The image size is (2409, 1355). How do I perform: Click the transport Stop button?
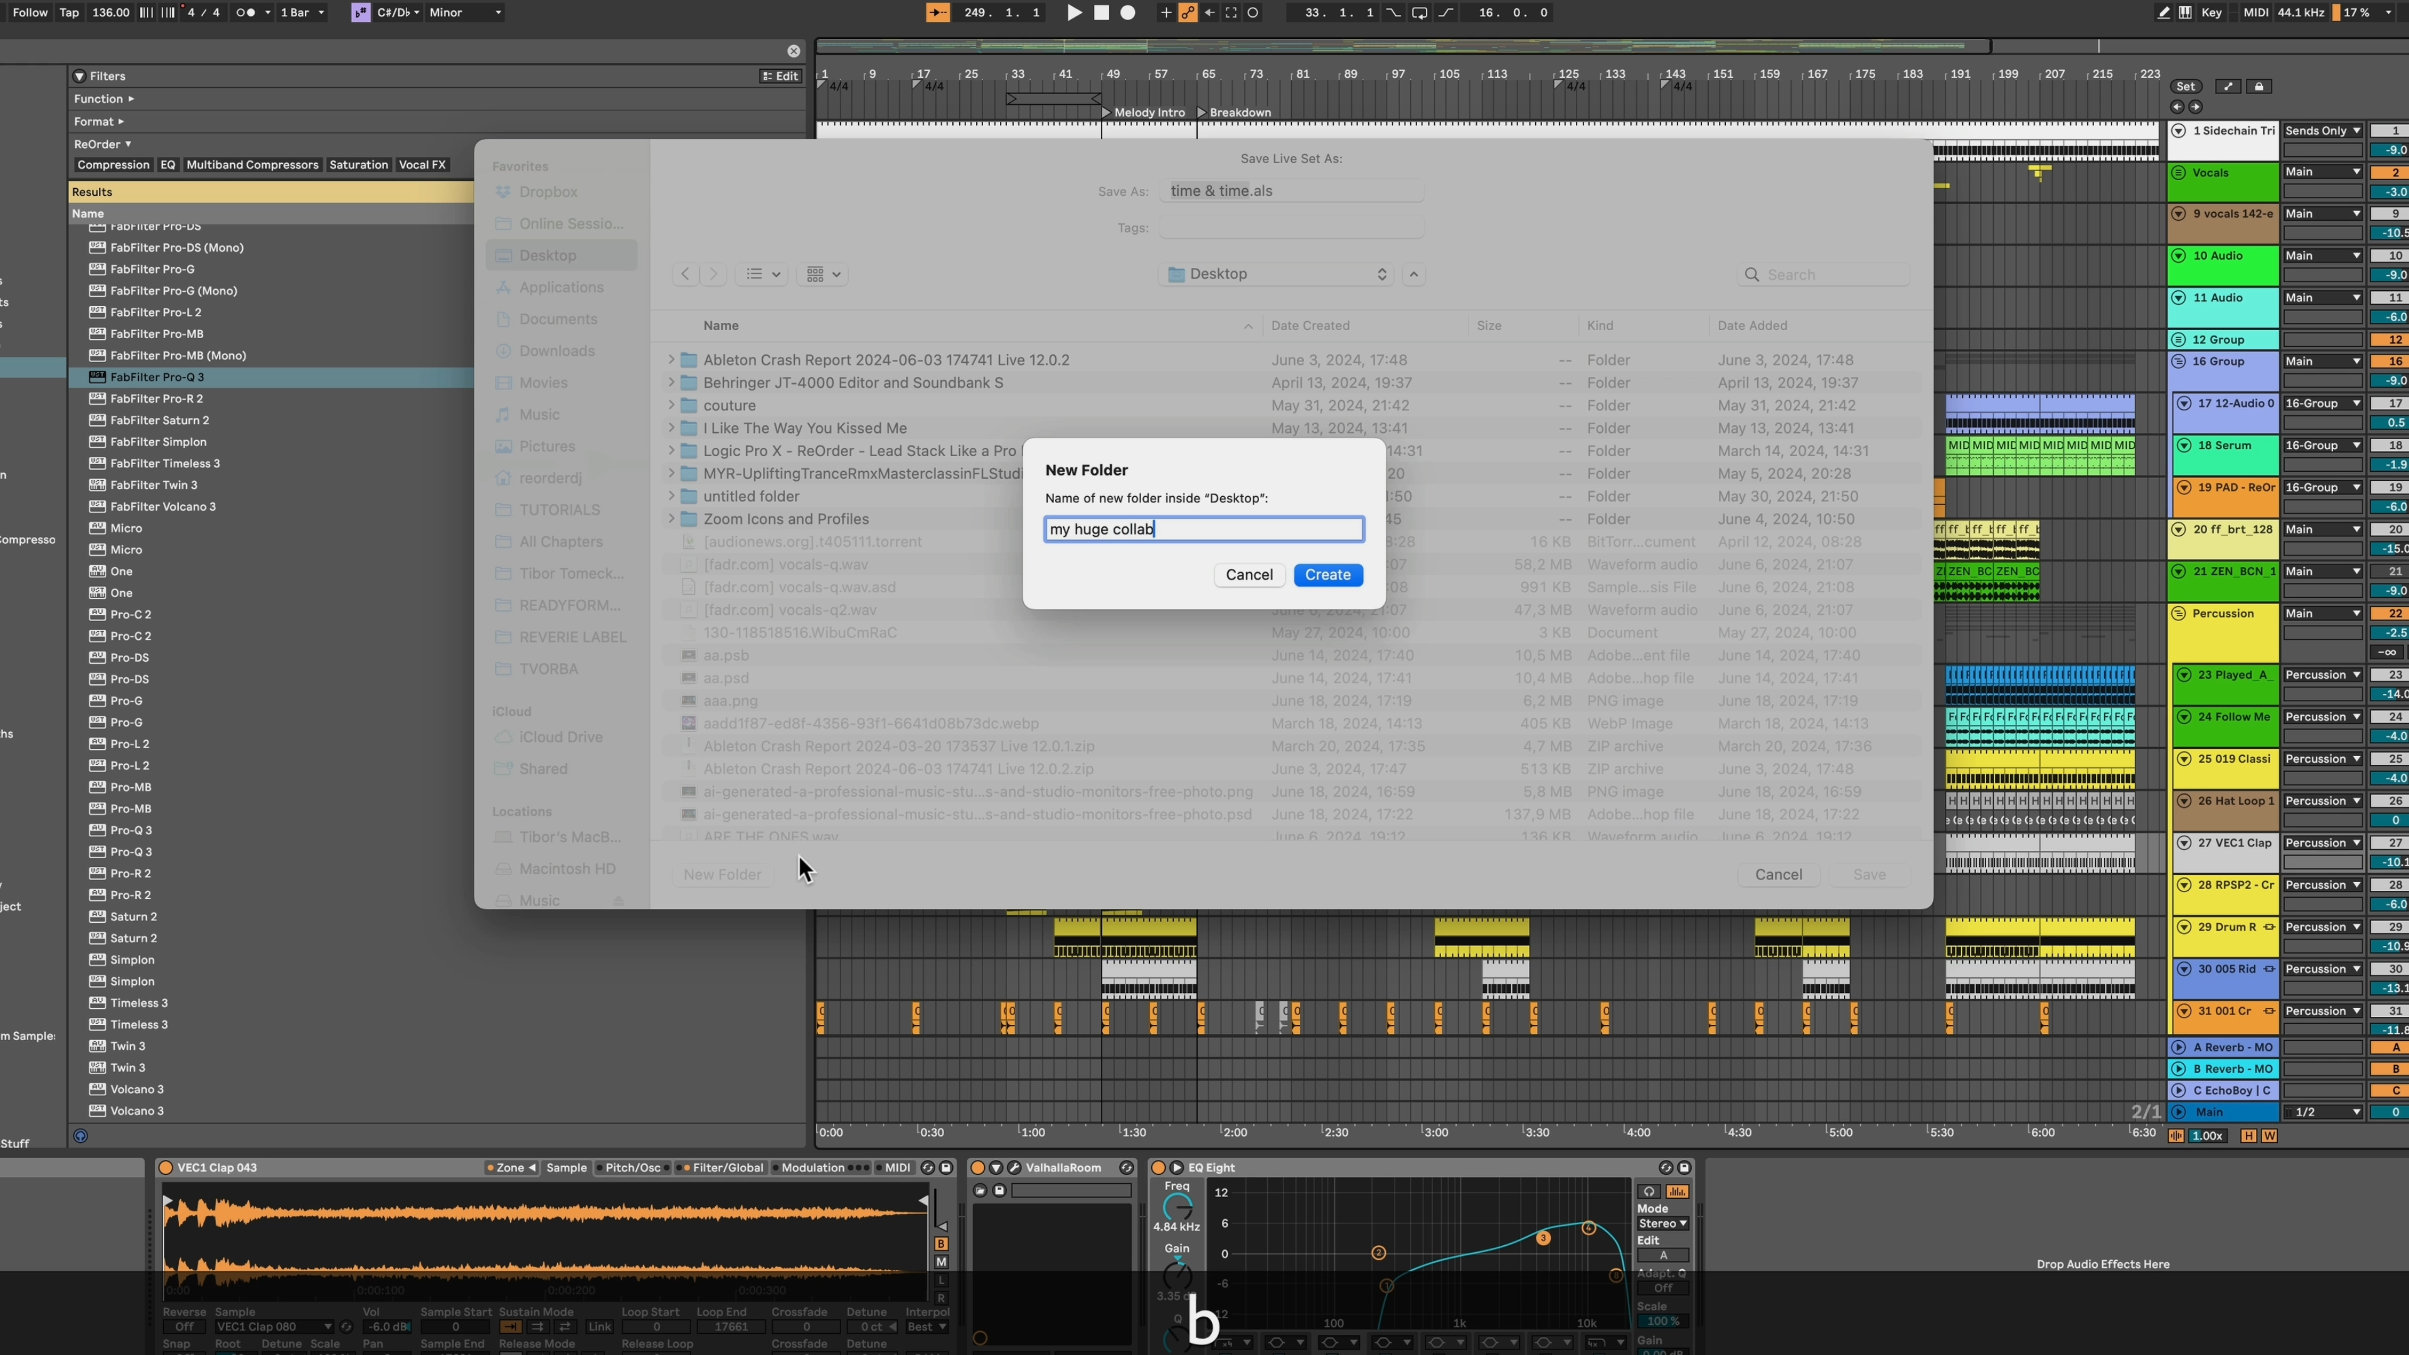click(1102, 12)
